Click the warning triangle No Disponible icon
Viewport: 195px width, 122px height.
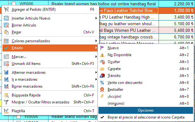pos(102,55)
